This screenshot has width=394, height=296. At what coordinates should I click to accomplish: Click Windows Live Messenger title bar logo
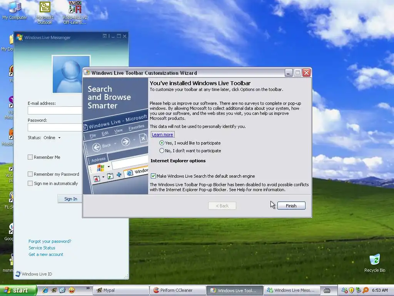coord(19,37)
